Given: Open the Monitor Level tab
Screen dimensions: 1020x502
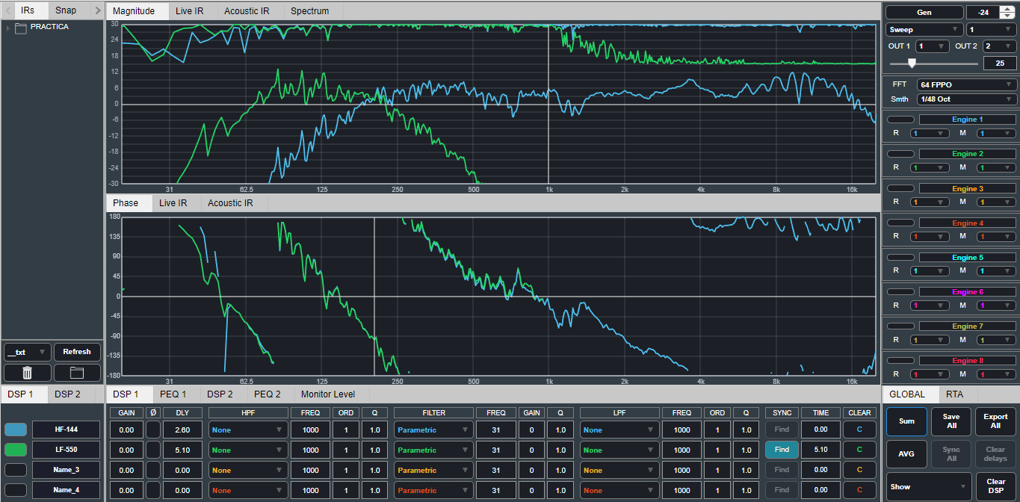Looking at the screenshot, I should (328, 394).
